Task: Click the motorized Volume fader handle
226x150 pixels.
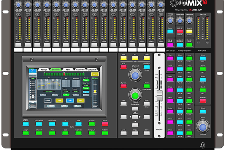Action: pos(159,96)
